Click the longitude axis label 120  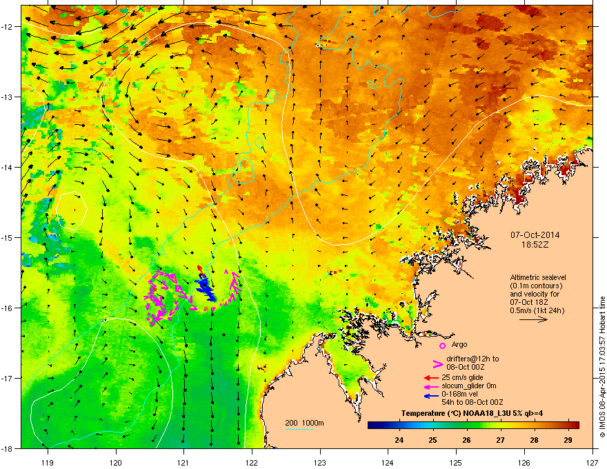pyautogui.click(x=116, y=462)
